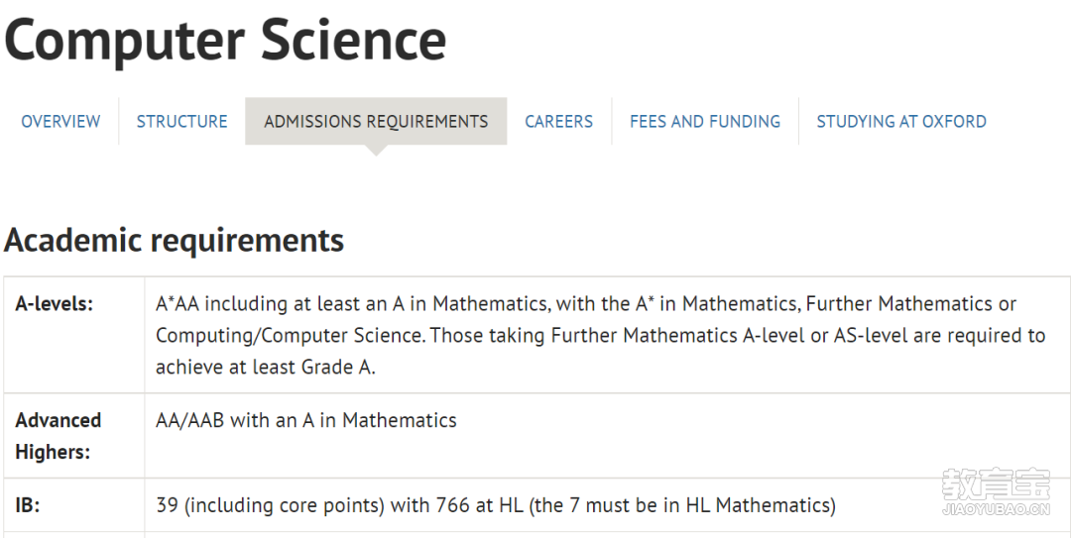Viewport: 1071px width, 538px height.
Task: Open the Overview tab
Action: [x=60, y=122]
